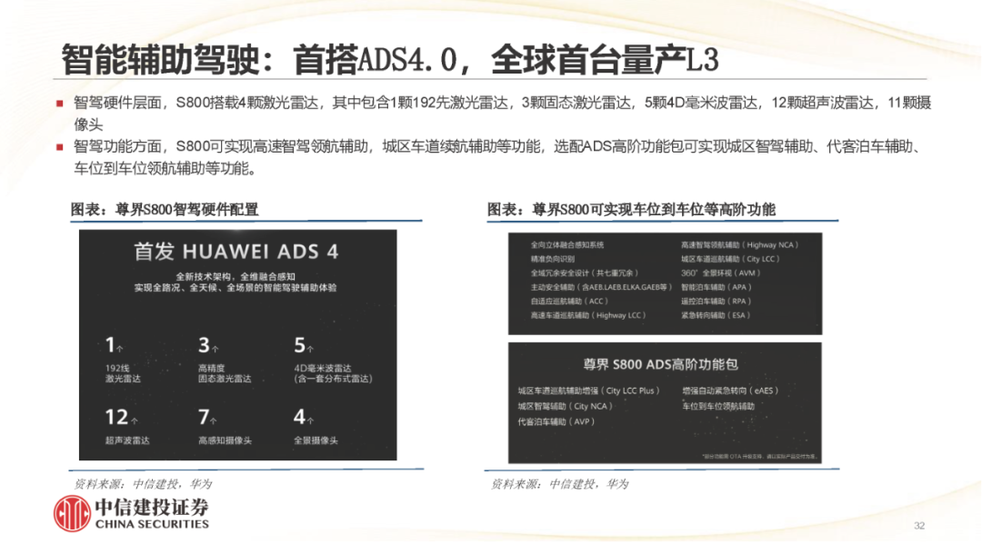Screen dimensions: 982x544
Task: Click the OTA disclaimer footnote in the ADS package image
Action: tap(759, 457)
